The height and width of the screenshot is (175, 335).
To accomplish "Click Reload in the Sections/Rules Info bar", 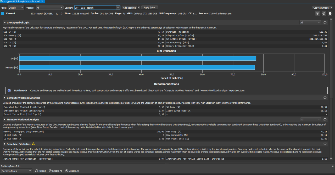I will (40, 171).
